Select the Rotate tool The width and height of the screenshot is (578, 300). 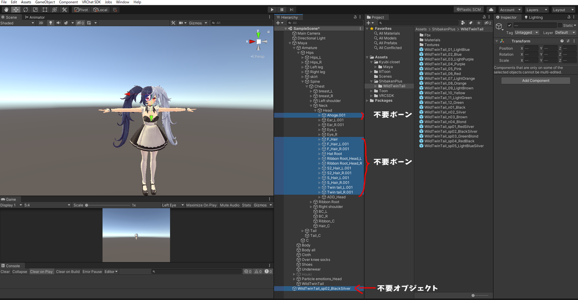click(x=25, y=10)
